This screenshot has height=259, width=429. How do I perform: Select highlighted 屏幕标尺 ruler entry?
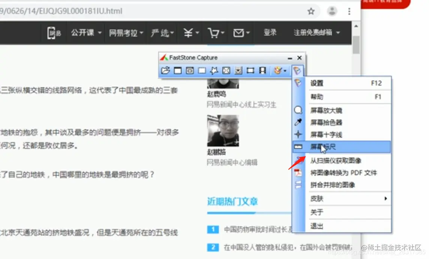[342, 147]
